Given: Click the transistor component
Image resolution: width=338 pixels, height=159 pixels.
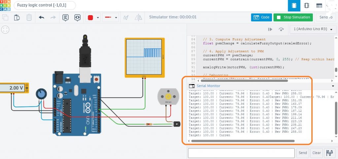Looking at the screenshot, I should click(x=176, y=124).
